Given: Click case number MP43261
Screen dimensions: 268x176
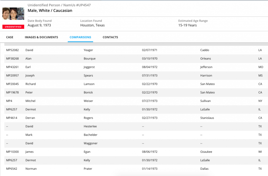Looking at the screenshot, I should pyautogui.click(x=12, y=67).
